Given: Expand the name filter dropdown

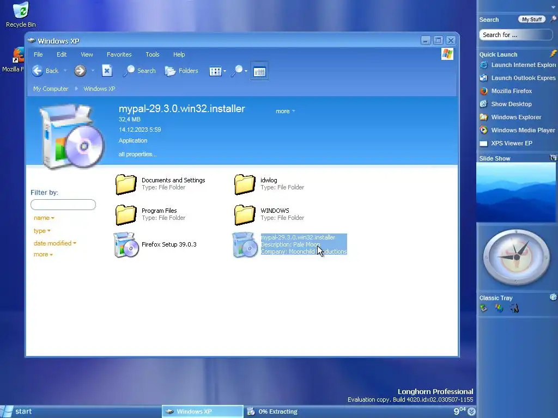Looking at the screenshot, I should tap(44, 218).
